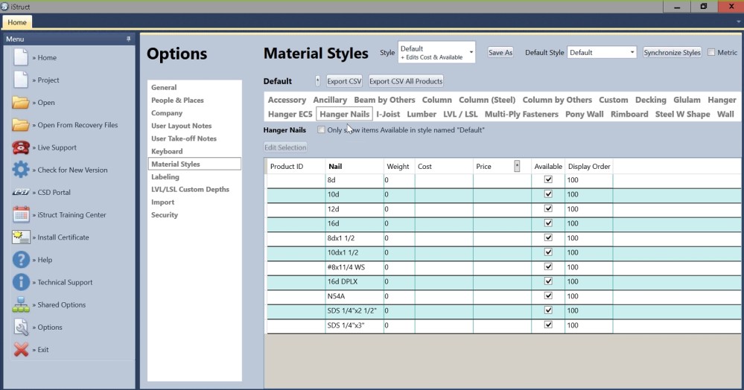
Task: Click the Cost cell for 8d nail
Action: point(443,180)
